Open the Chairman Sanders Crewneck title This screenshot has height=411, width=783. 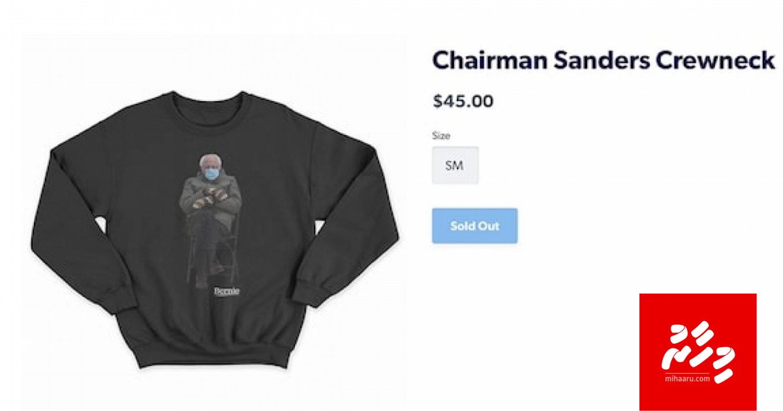pyautogui.click(x=603, y=60)
